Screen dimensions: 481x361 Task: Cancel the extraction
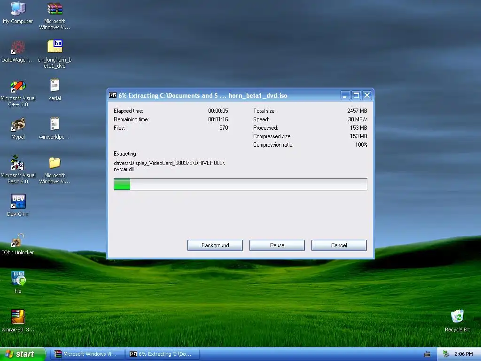(339, 245)
